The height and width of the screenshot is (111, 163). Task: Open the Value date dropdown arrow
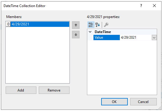(154, 37)
